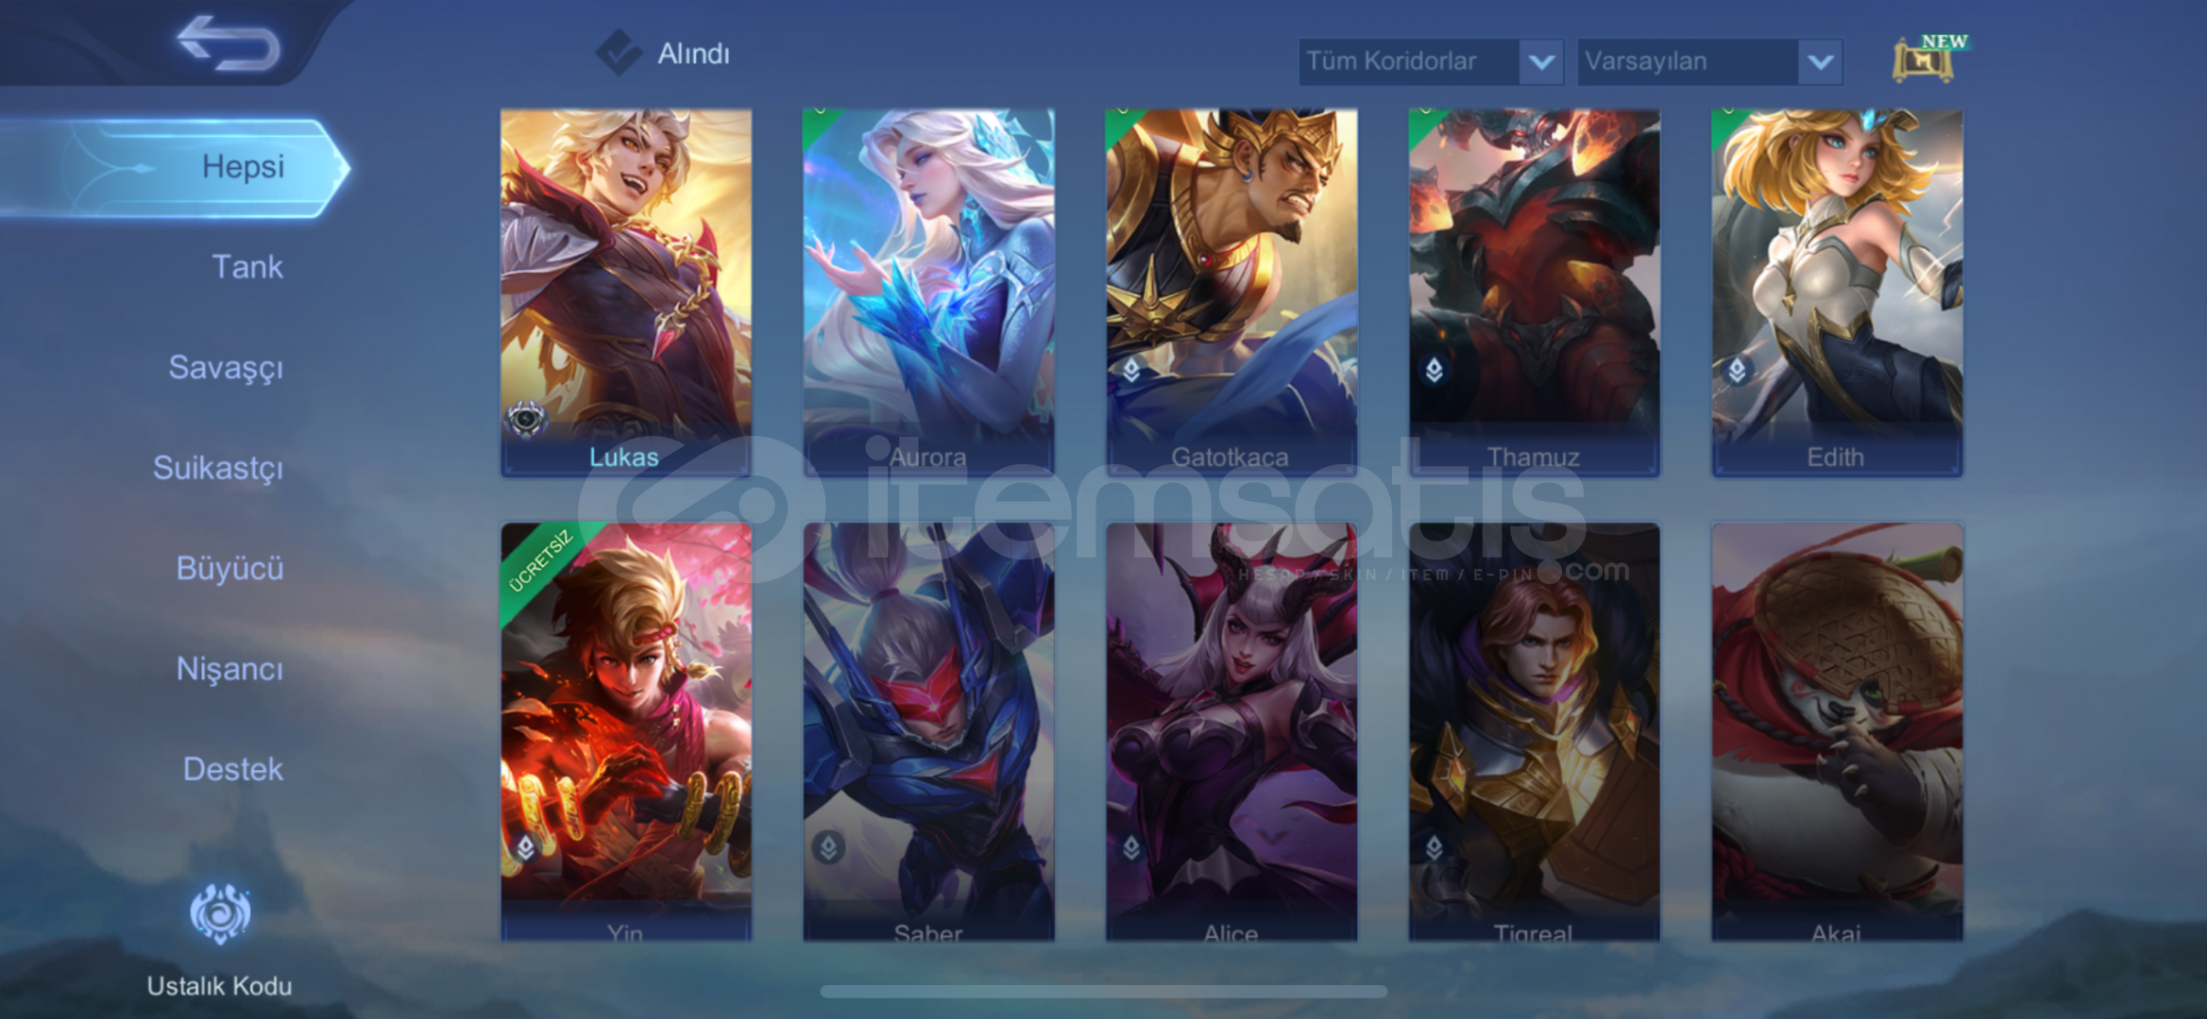Tap the lane icon on Gatotkaca card

1131,370
